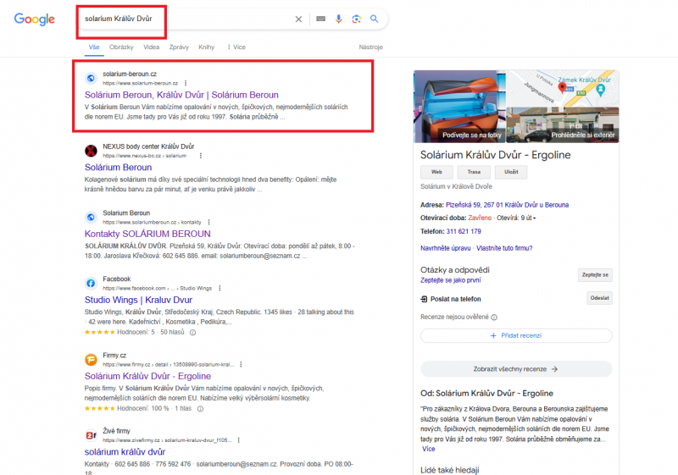Viewport: 678px width, 475px height.
Task: Switch to the Knihy tab
Action: tap(206, 47)
